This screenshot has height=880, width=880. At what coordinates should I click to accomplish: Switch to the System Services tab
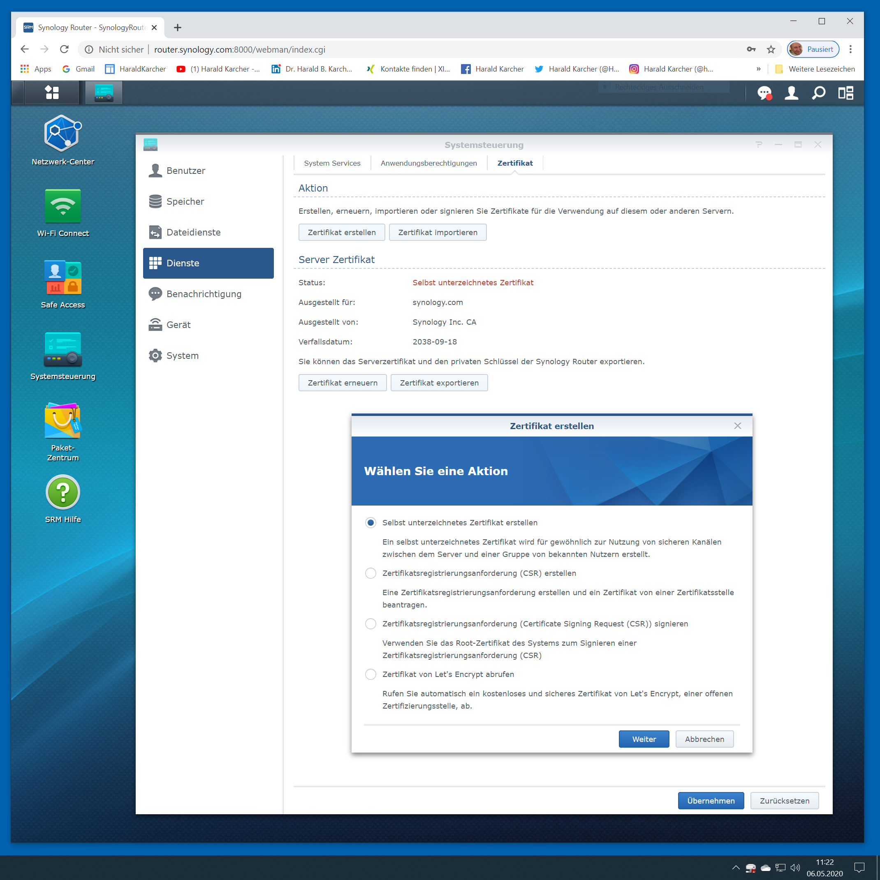pyautogui.click(x=332, y=163)
